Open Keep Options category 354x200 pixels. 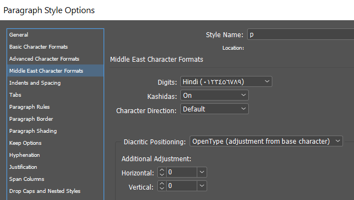(x=55, y=143)
